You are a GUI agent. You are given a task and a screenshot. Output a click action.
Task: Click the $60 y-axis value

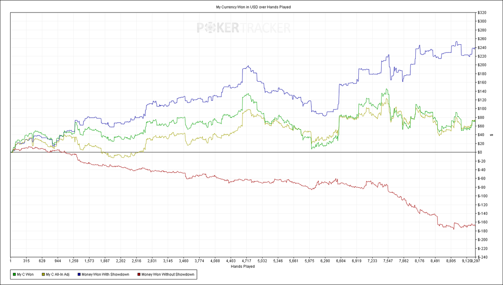pyautogui.click(x=481, y=126)
